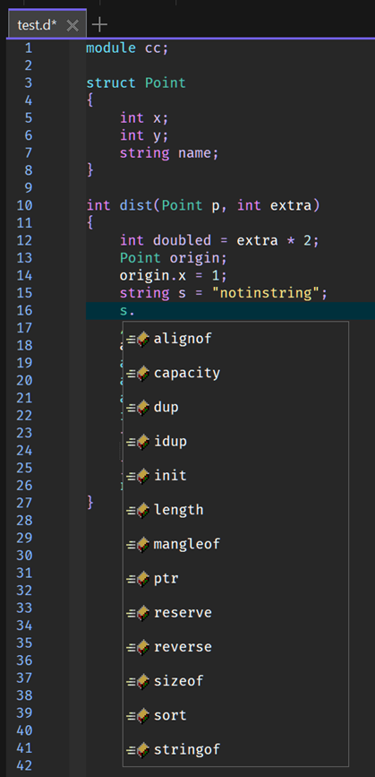
Task: Click the icon beside capacity suggestion
Action: (138, 373)
